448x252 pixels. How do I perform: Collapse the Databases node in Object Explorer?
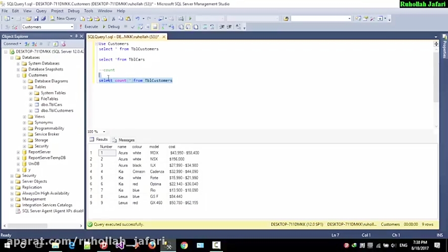[12, 58]
